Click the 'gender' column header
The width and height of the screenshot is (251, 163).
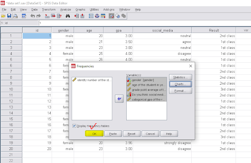[x=63, y=30]
